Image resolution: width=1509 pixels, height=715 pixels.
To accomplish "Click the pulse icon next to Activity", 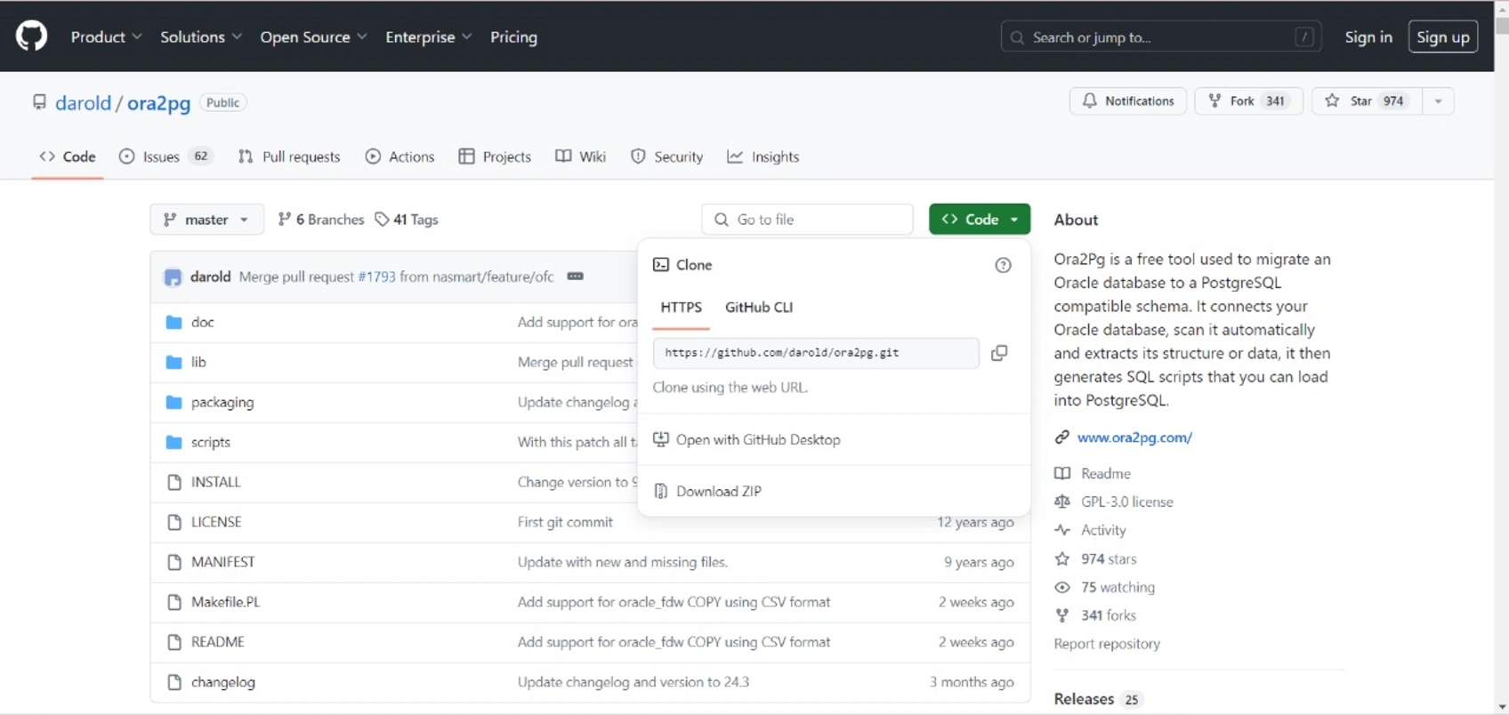I will pos(1062,530).
